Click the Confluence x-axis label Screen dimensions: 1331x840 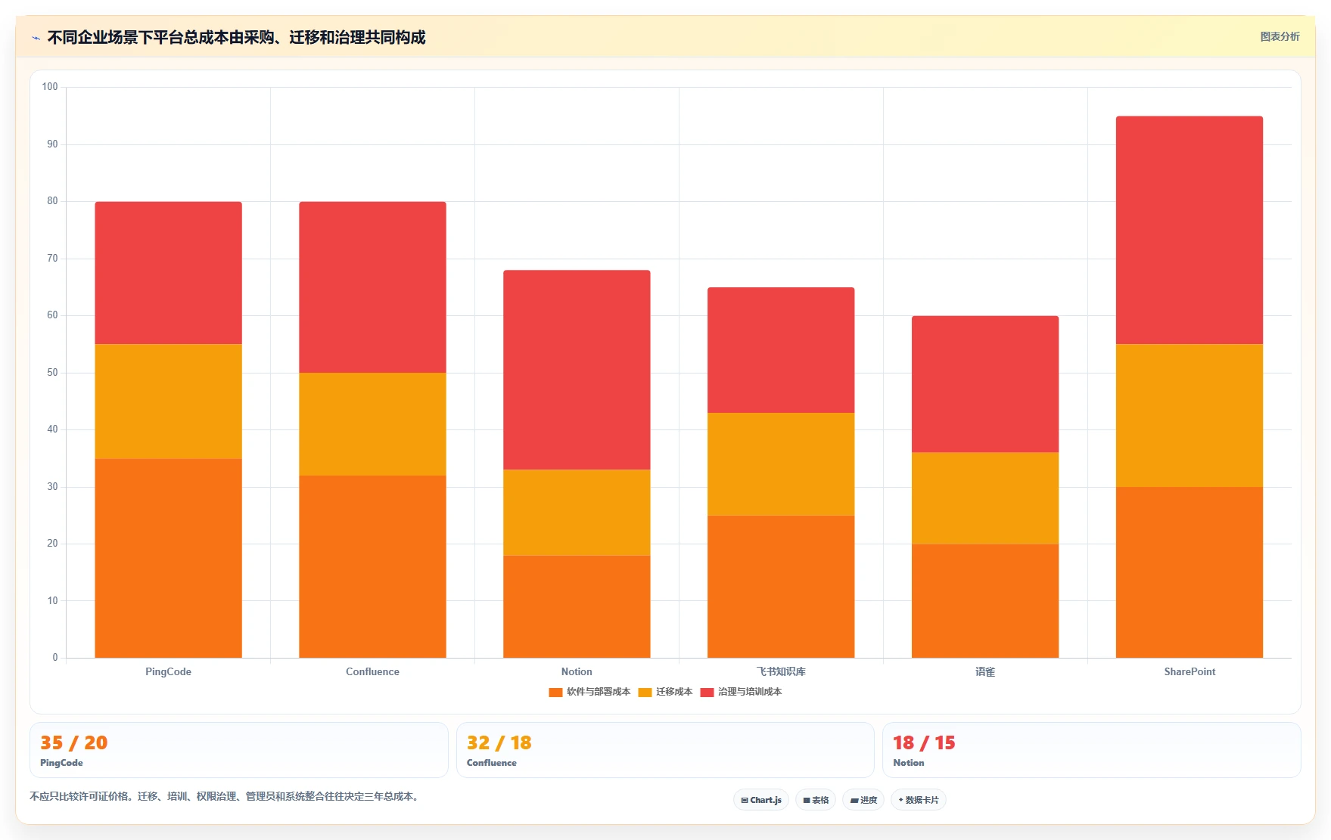[x=372, y=671]
